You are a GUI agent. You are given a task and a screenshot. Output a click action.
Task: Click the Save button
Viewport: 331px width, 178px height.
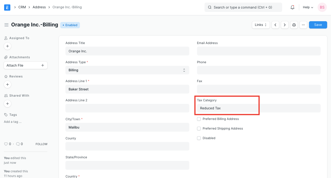tap(318, 25)
